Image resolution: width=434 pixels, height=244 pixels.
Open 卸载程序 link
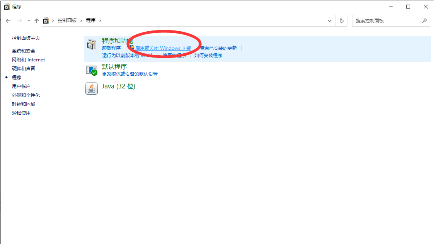coord(111,48)
